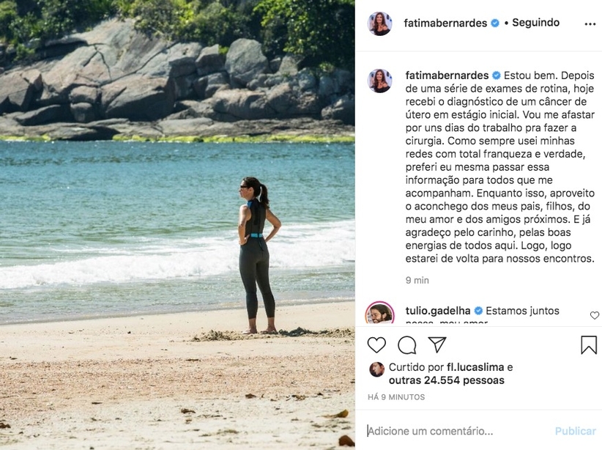
Task: Click fatimabernardes username in post header
Action: click(x=445, y=23)
